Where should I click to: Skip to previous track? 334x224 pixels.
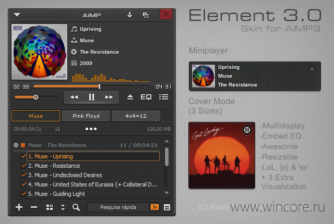pos(74,97)
